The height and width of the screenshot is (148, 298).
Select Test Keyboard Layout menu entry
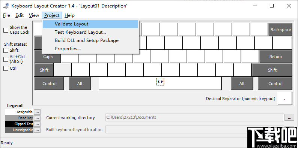pos(90,32)
